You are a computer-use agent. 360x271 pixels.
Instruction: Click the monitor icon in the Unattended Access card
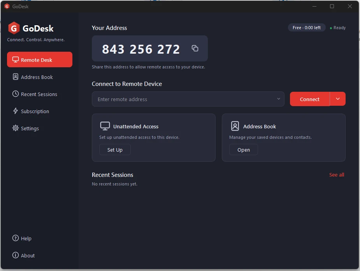point(105,126)
